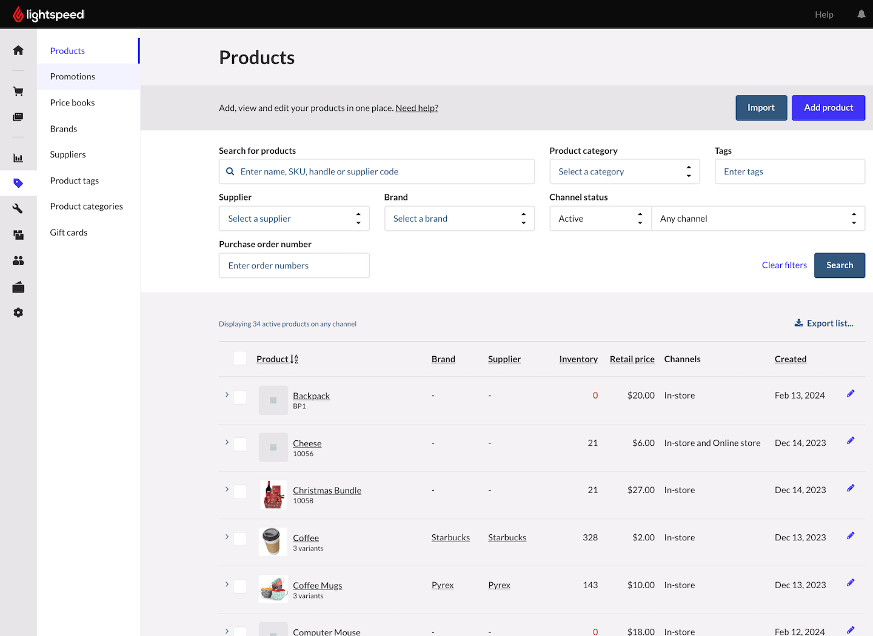Screen dimensions: 873x636
Task: Open the Select a supplier dropdown
Action: pyautogui.click(x=294, y=219)
